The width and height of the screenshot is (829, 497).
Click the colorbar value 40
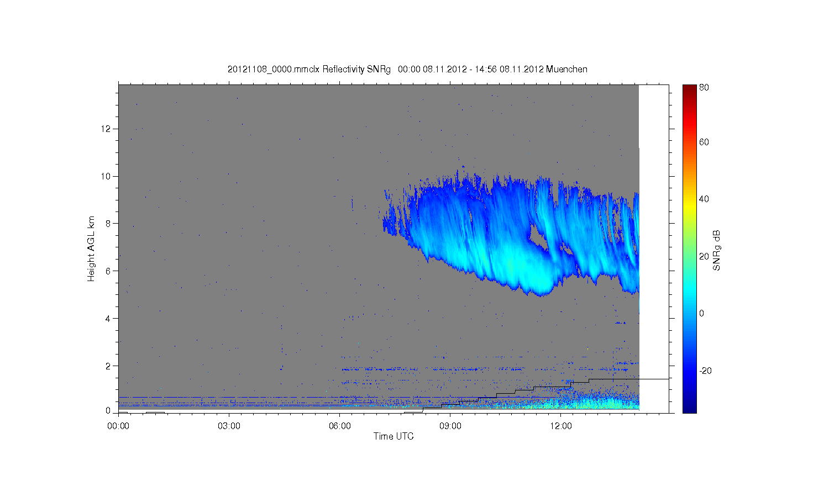tap(704, 199)
